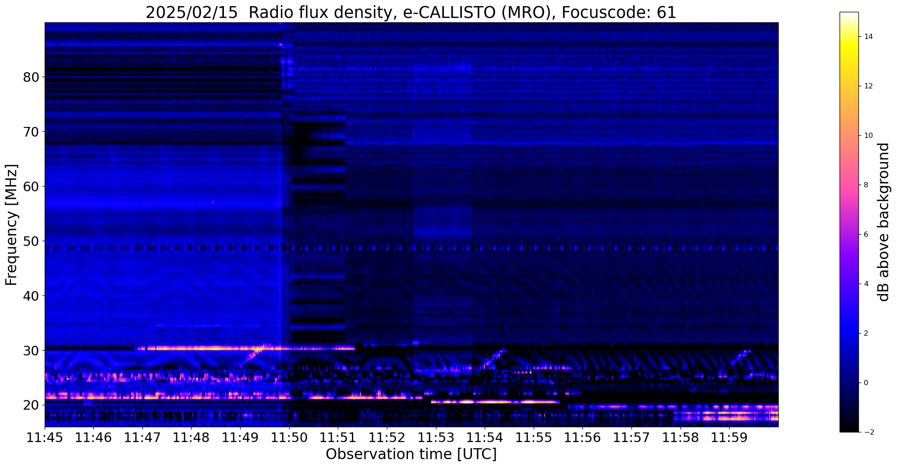Click the plot title mentioning e-CALLISTO (MRO)
The width and height of the screenshot is (897, 467).
click(411, 12)
